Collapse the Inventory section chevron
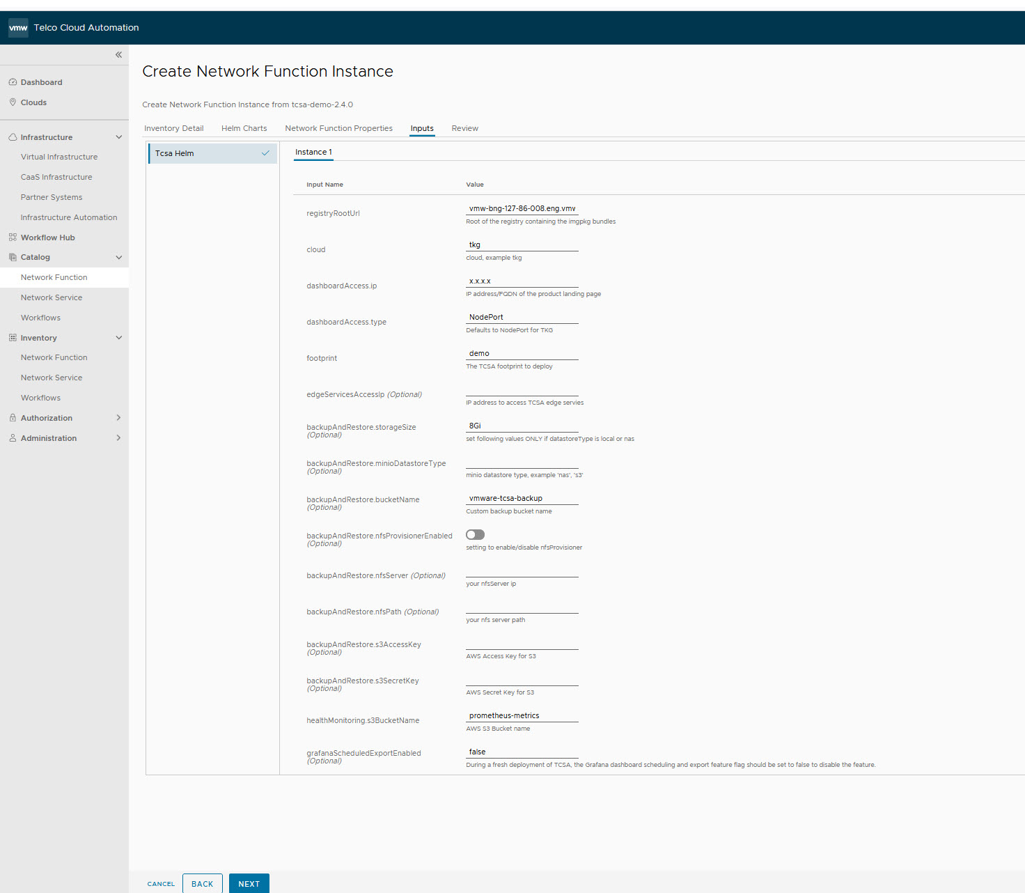 pyautogui.click(x=119, y=338)
